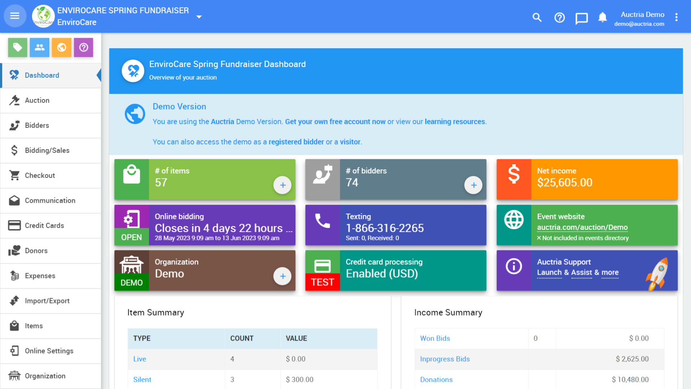The image size is (691, 389).
Task: Click the notifications bell icon
Action: (602, 17)
